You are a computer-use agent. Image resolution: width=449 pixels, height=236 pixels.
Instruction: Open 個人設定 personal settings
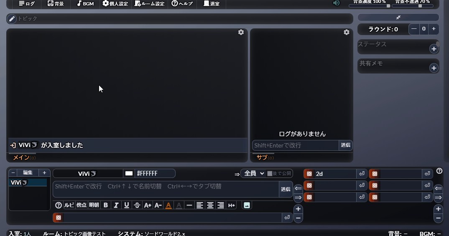tap(115, 3)
